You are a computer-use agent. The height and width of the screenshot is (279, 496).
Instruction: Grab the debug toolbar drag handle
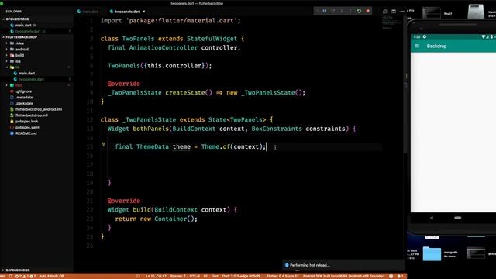tap(317, 11)
